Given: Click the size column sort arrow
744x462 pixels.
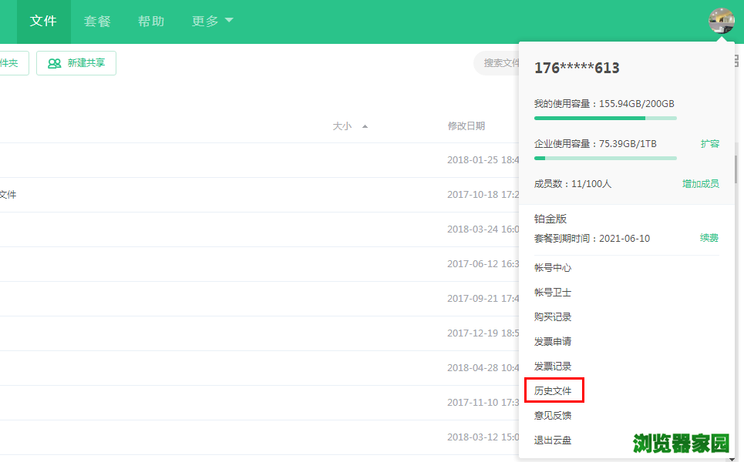Looking at the screenshot, I should (x=365, y=126).
